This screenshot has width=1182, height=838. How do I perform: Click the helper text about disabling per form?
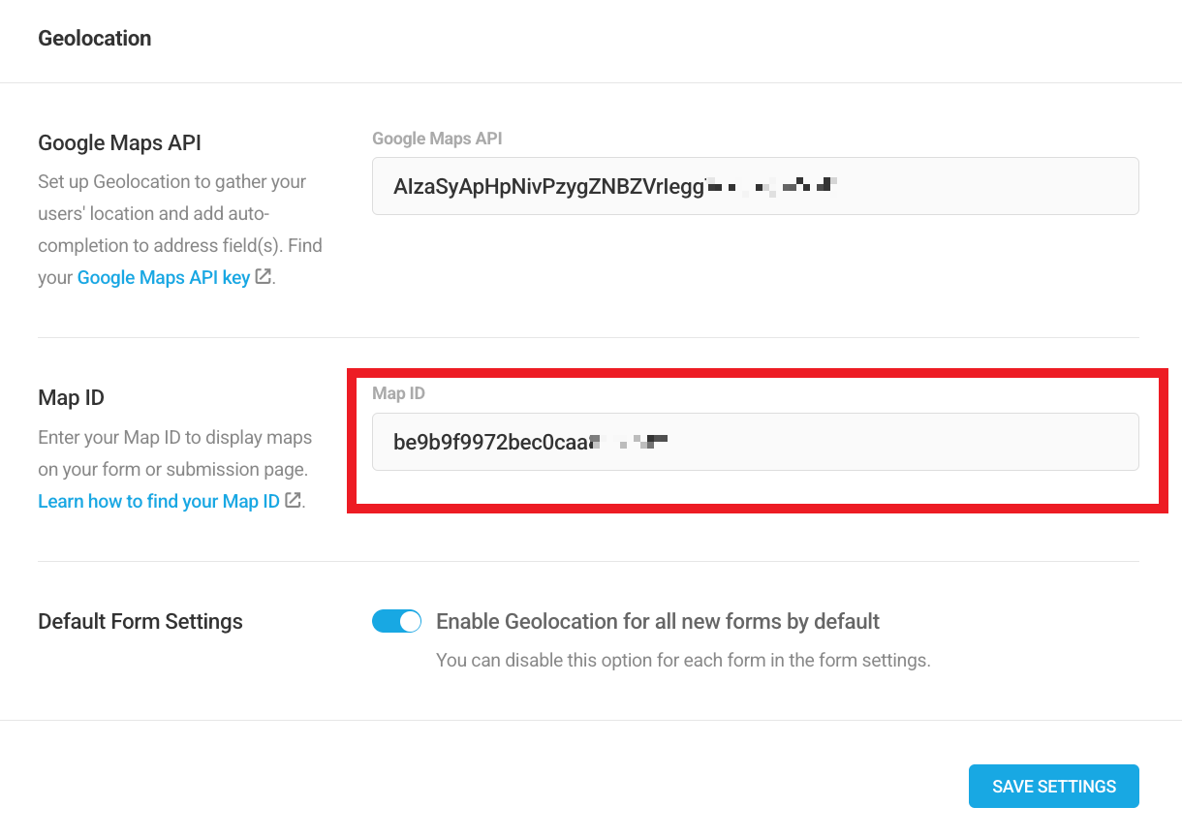coord(682,661)
